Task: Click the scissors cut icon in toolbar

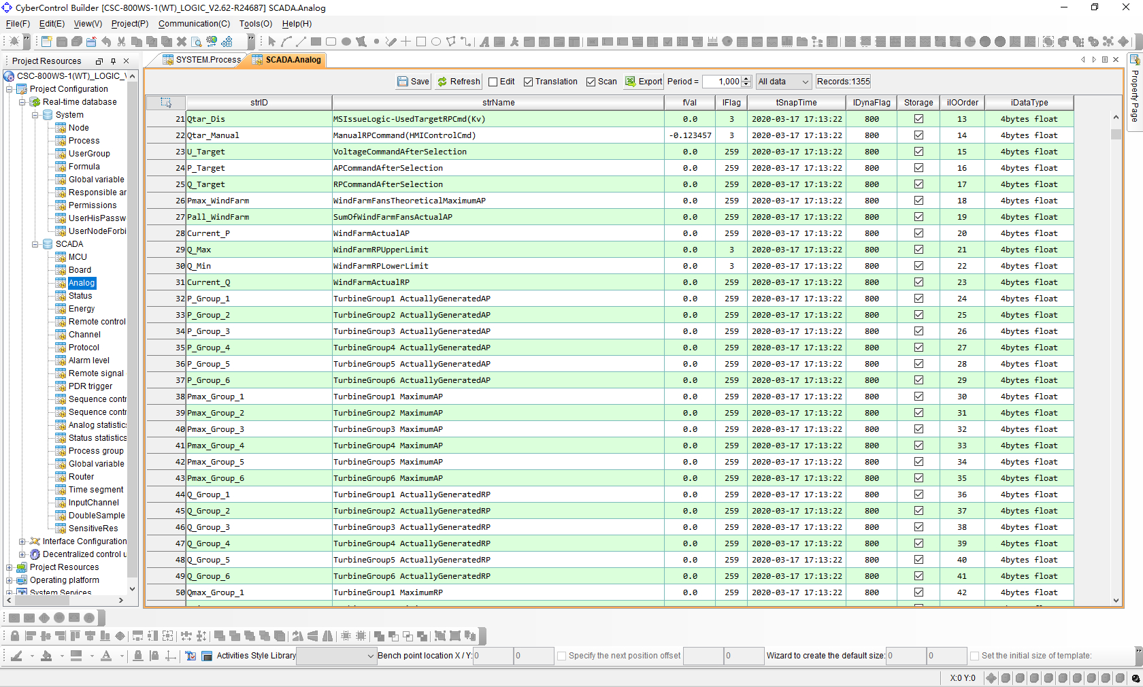Action: click(x=121, y=41)
